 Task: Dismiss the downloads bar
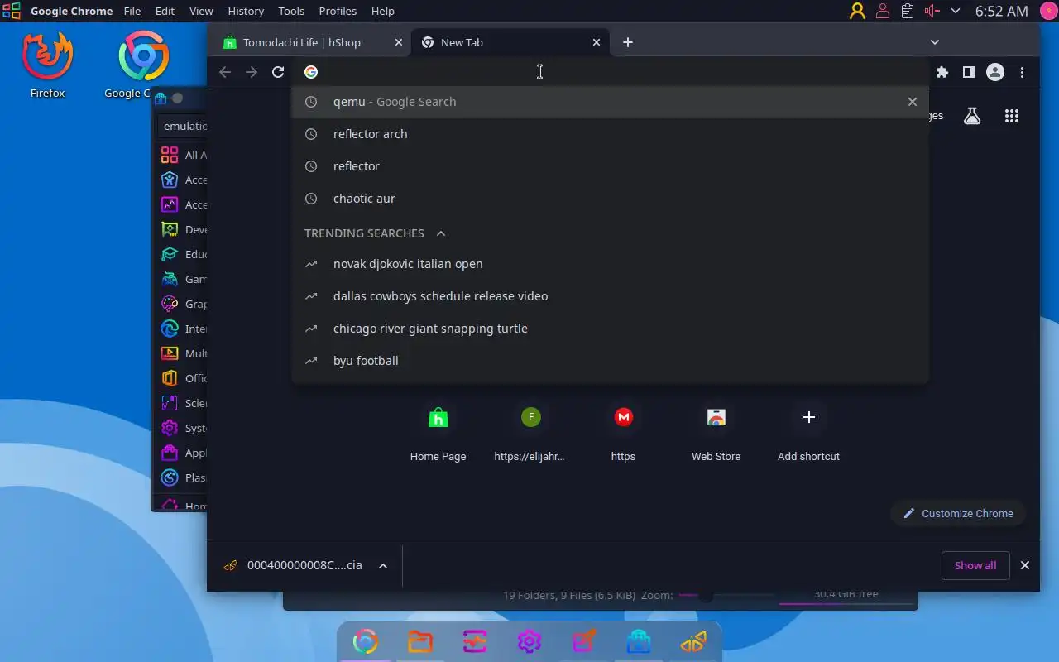1025,565
